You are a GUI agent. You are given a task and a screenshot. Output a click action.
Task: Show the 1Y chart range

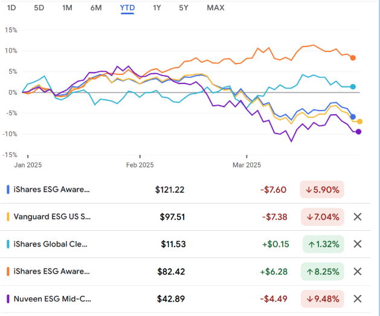click(x=157, y=8)
